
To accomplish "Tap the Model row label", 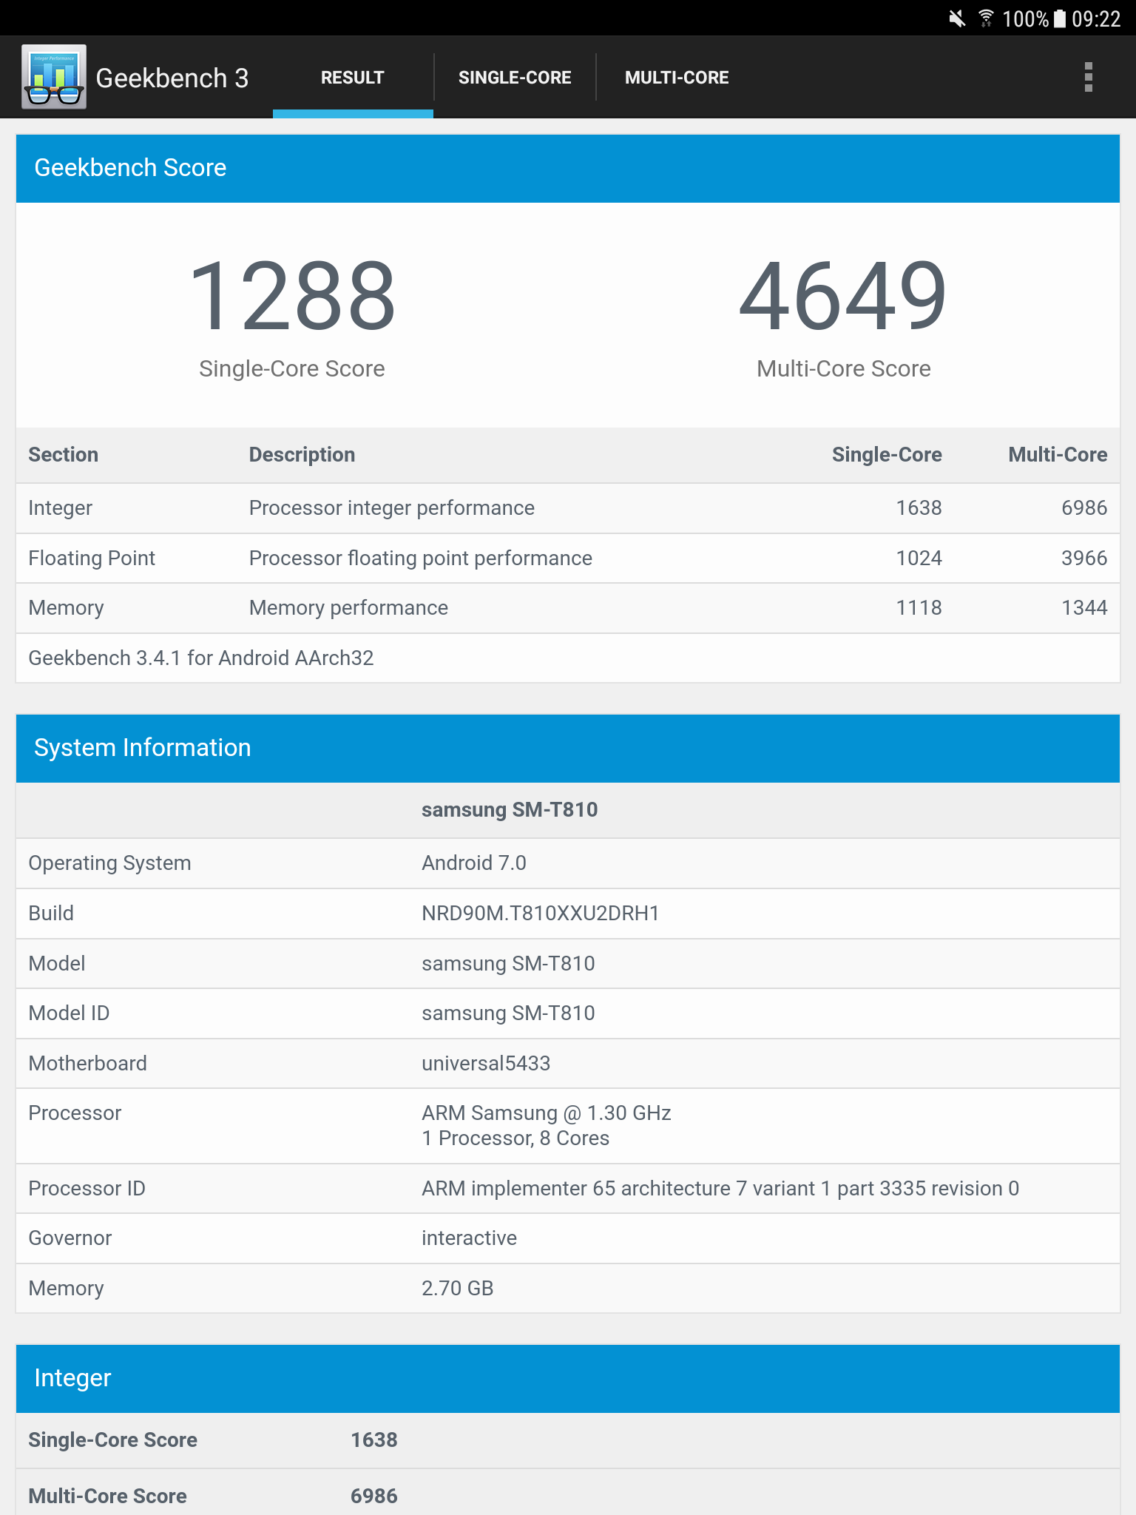I will pyautogui.click(x=57, y=964).
